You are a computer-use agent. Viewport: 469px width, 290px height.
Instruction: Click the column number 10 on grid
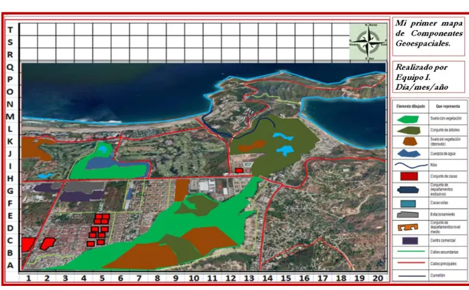[194, 278]
